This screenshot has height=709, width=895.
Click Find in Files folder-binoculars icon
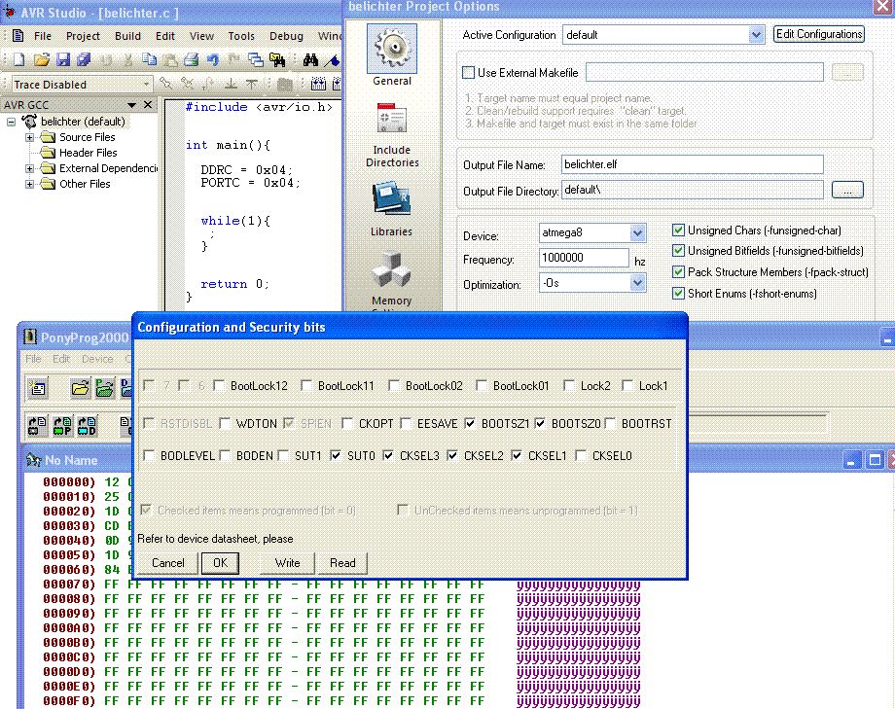click(x=277, y=59)
